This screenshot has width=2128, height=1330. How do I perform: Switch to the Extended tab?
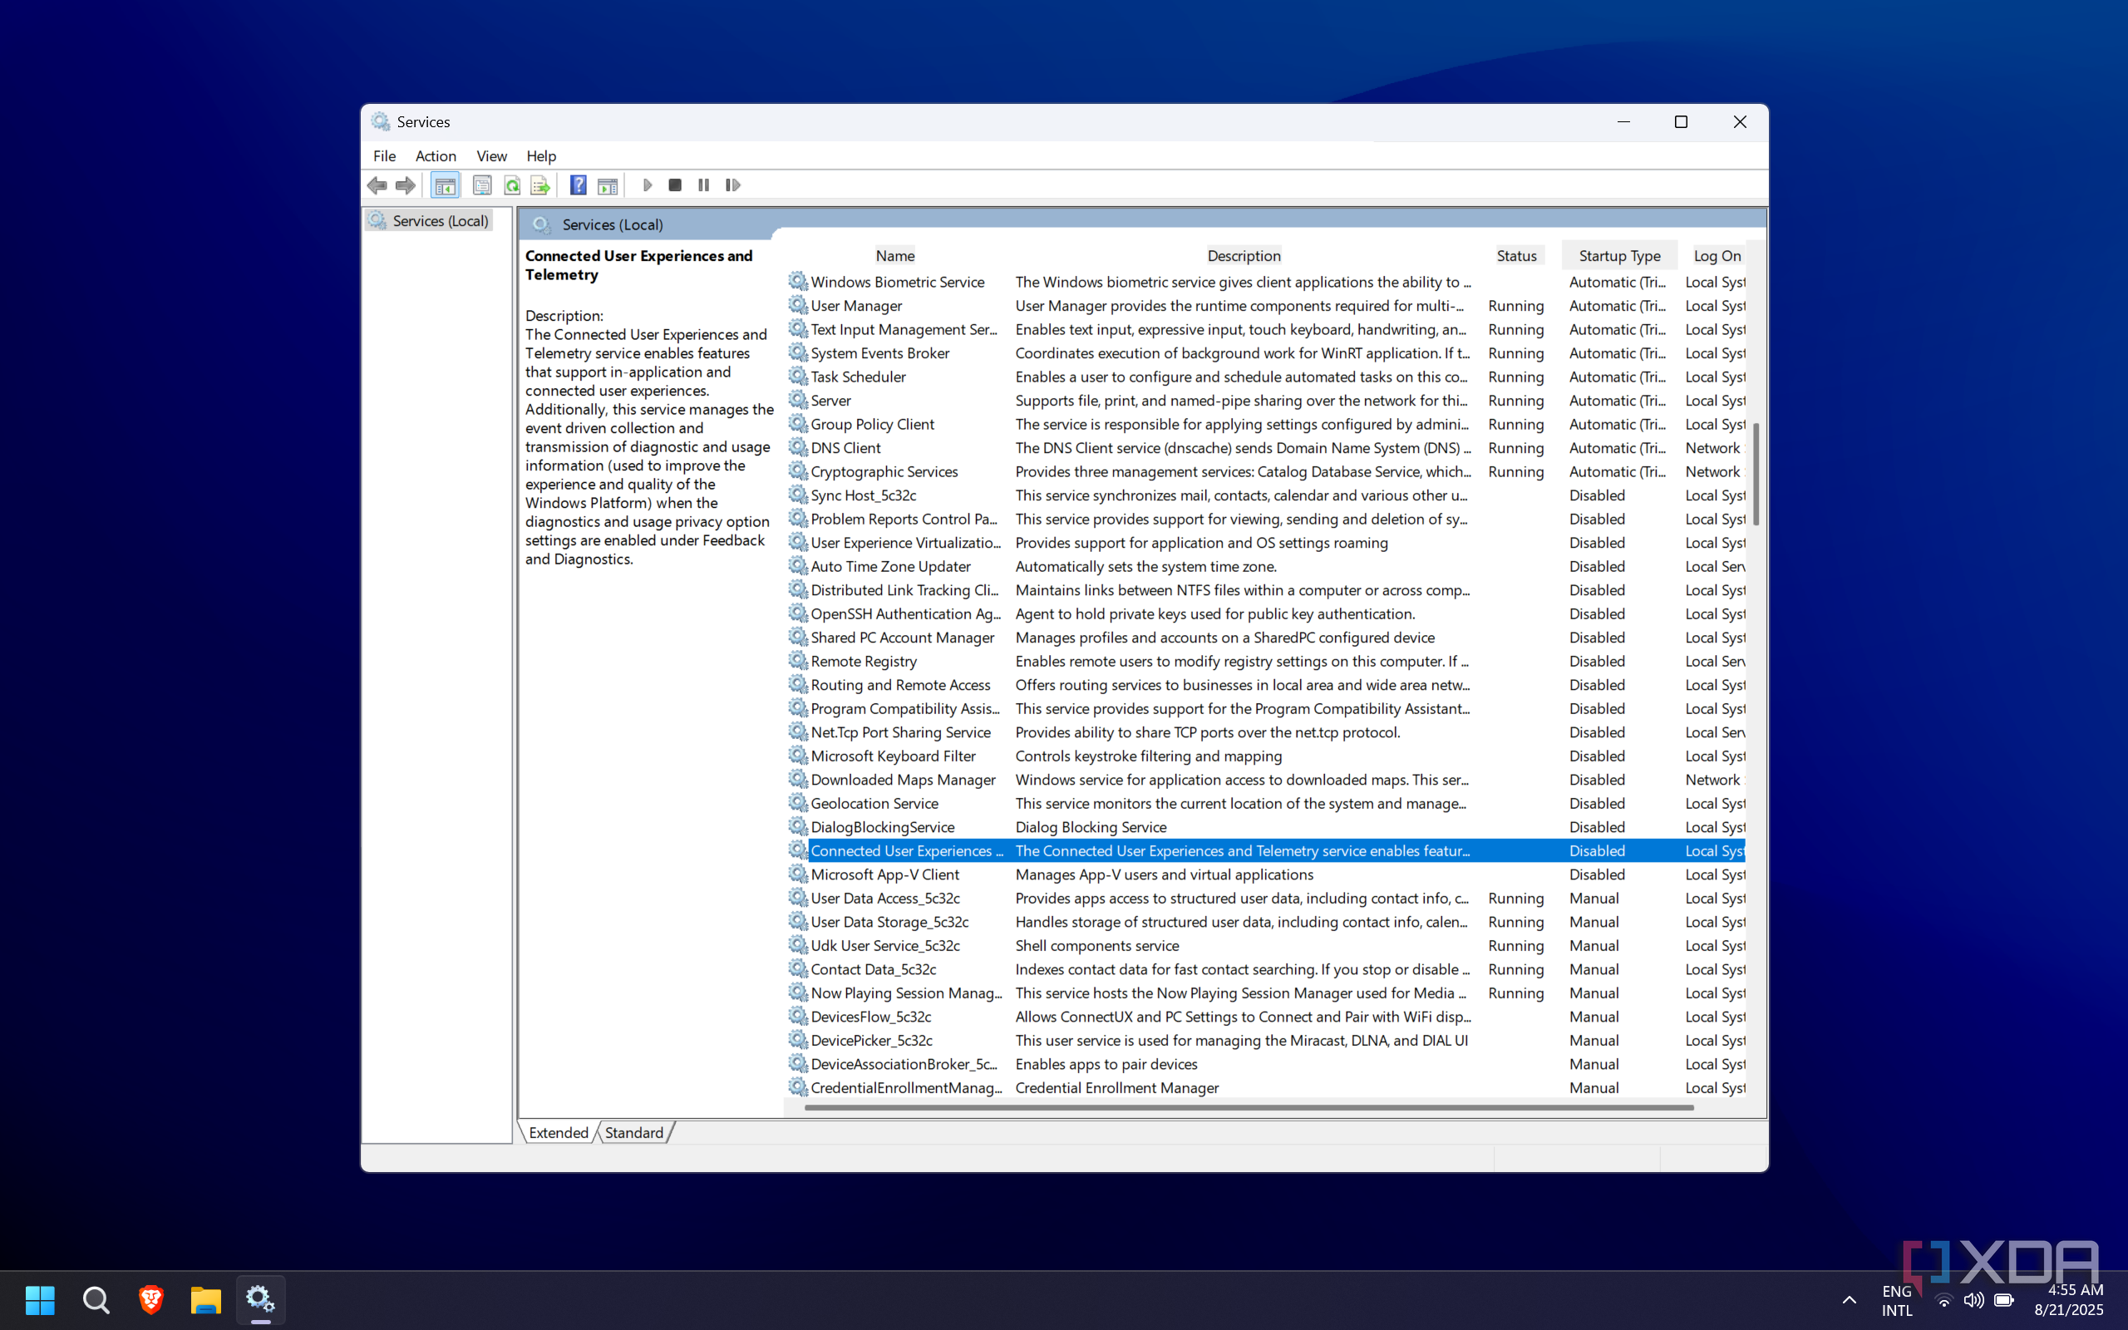click(559, 1132)
